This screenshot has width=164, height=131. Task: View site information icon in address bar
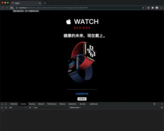pyautogui.click(x=17, y=8)
